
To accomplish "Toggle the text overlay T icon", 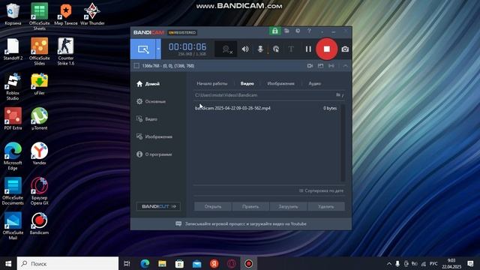I will tap(291, 49).
